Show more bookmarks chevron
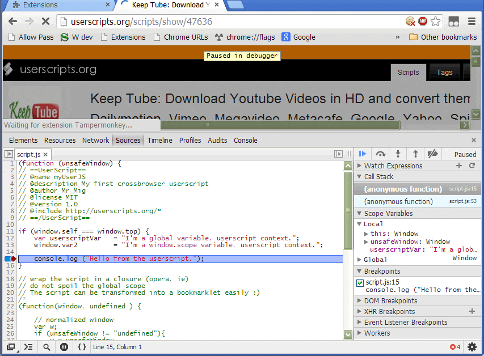Screen dimensions: 484x356 pyautogui.click(x=398, y=37)
